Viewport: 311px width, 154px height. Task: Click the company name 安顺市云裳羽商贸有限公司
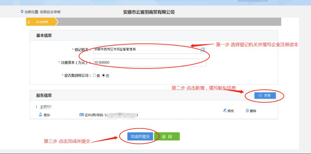click(x=149, y=12)
